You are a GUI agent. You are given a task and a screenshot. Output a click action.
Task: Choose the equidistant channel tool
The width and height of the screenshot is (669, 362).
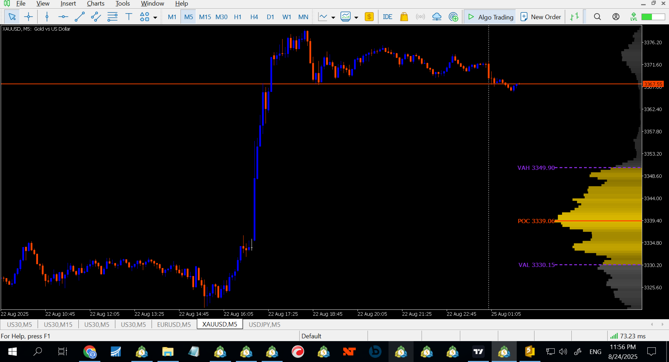[x=96, y=17]
